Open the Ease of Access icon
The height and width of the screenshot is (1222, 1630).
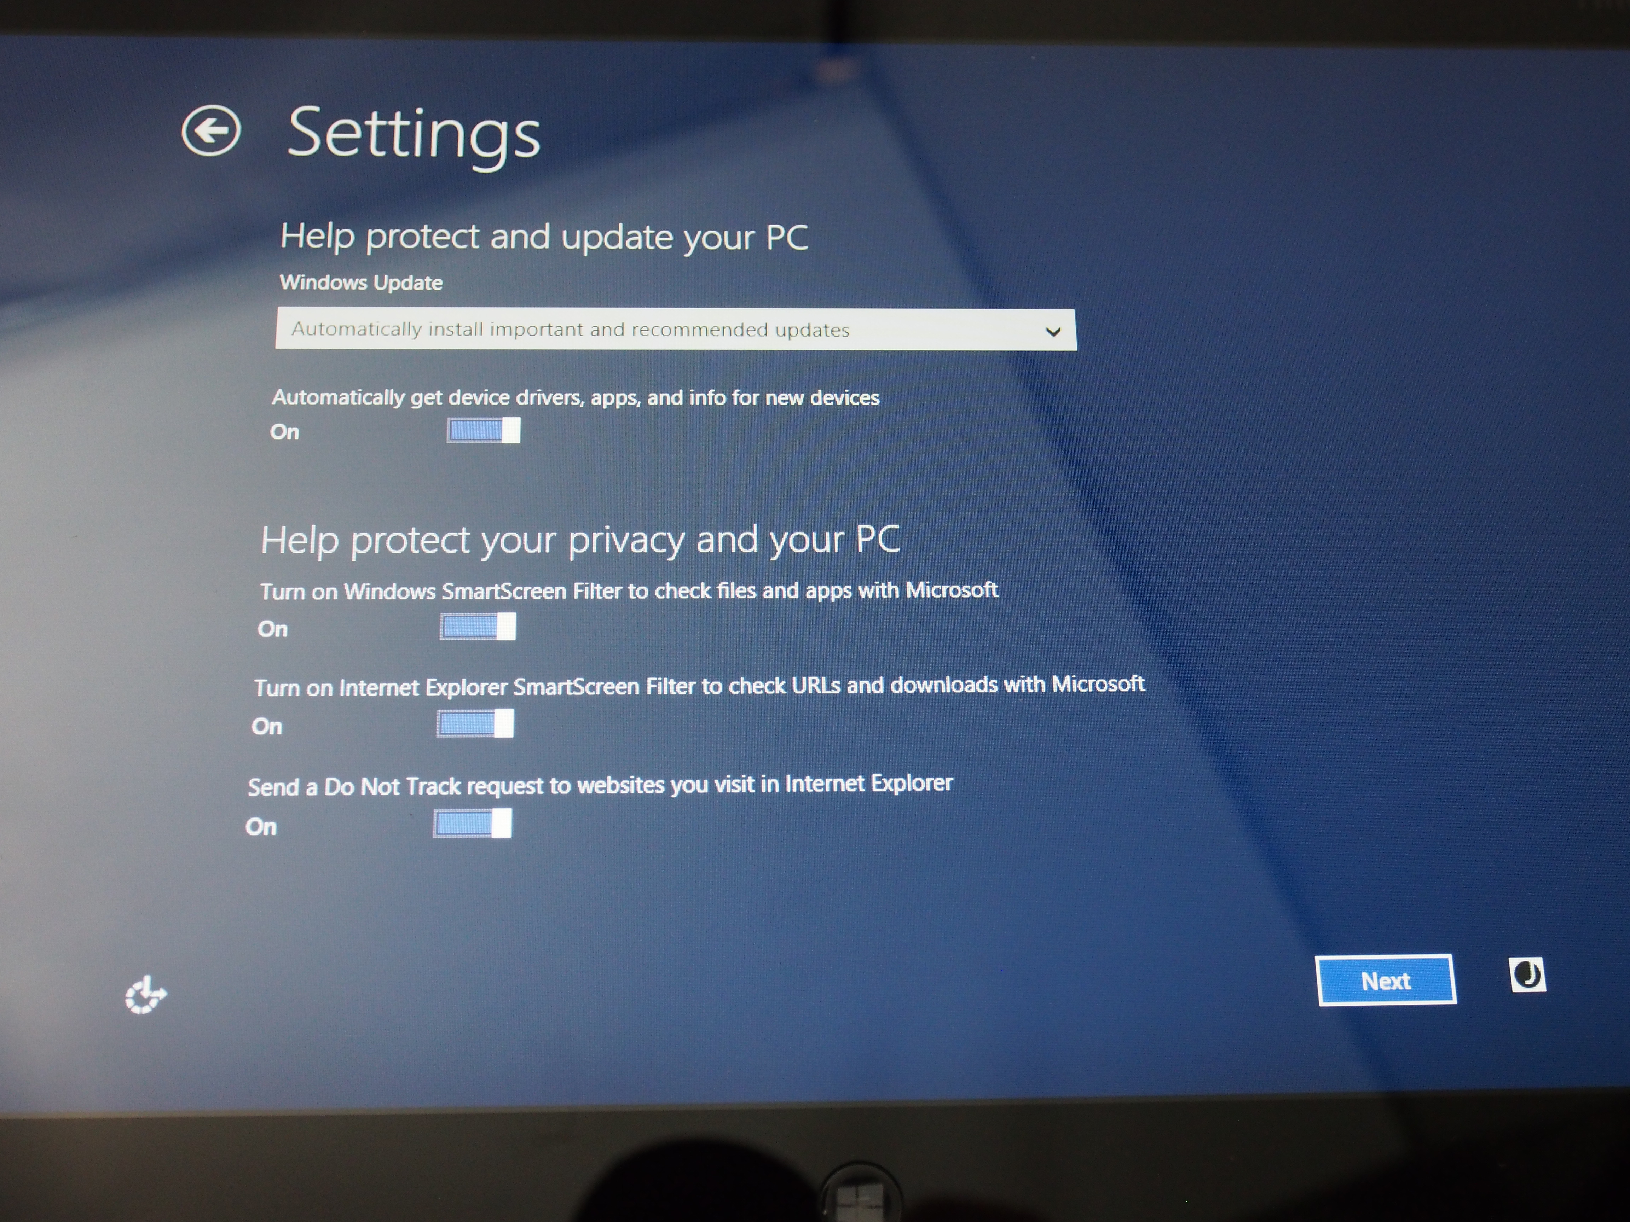[x=145, y=996]
